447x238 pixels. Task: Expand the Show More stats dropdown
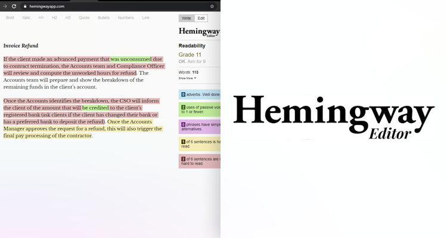pos(187,78)
